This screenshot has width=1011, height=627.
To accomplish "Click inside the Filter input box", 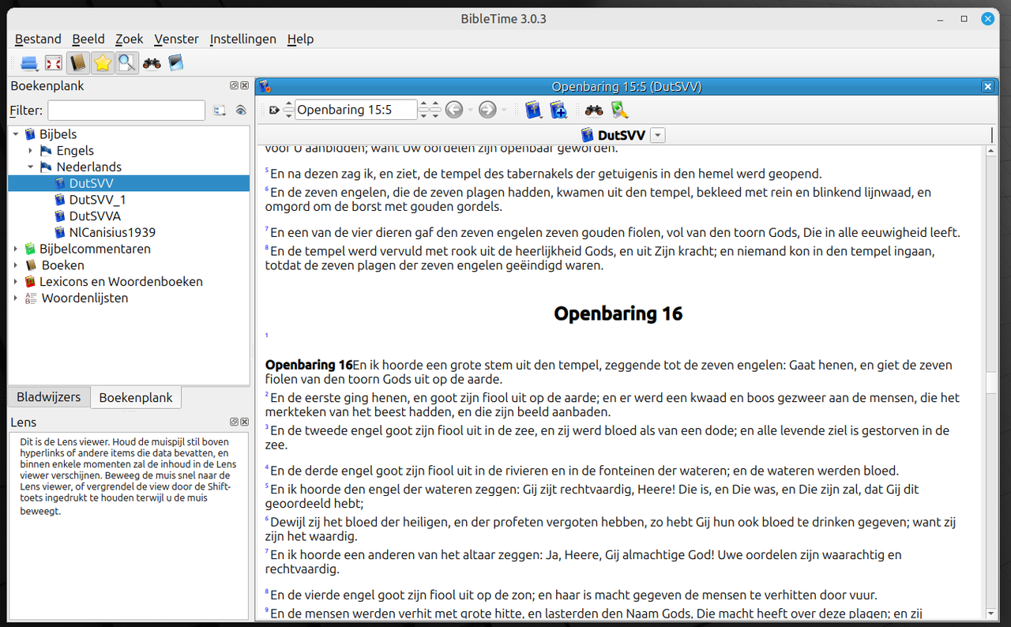I will [126, 110].
